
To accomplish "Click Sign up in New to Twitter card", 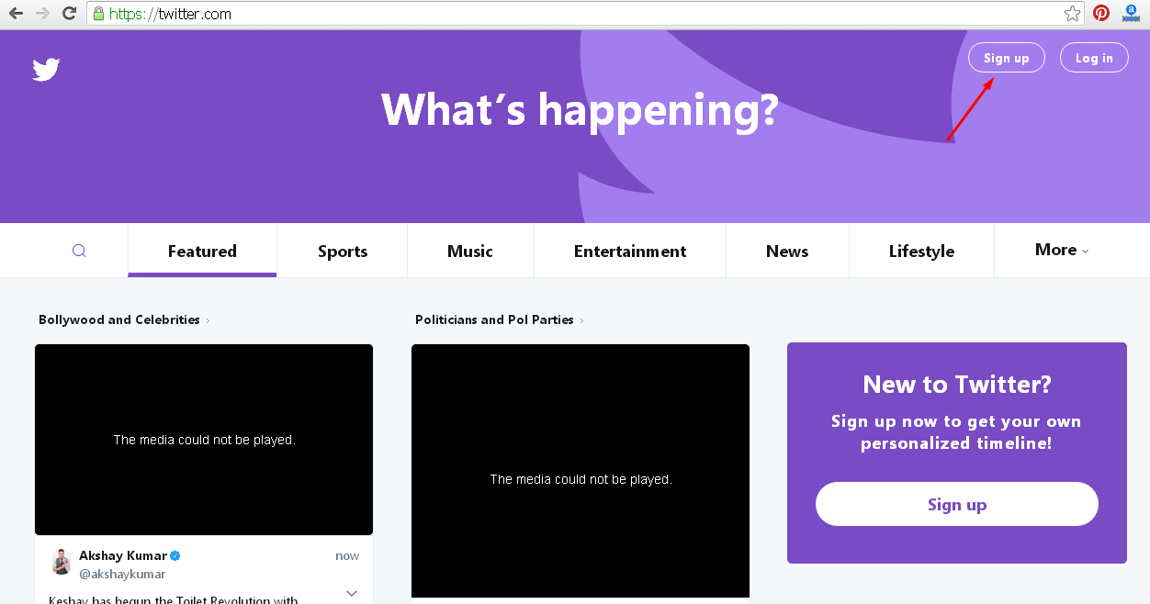I will coord(957,504).
